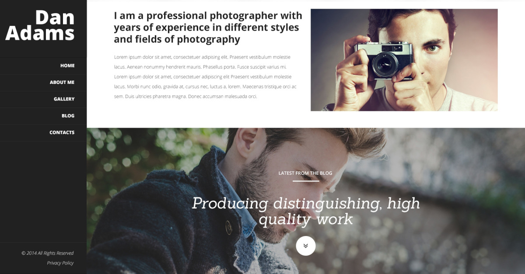Click the photographer holding camera image
The image size is (525, 274).
(x=404, y=60)
